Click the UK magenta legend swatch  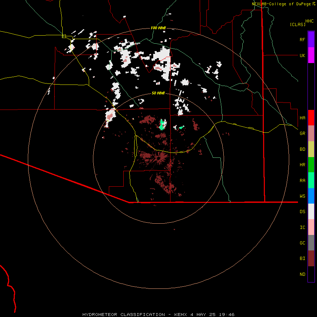coord(311,55)
